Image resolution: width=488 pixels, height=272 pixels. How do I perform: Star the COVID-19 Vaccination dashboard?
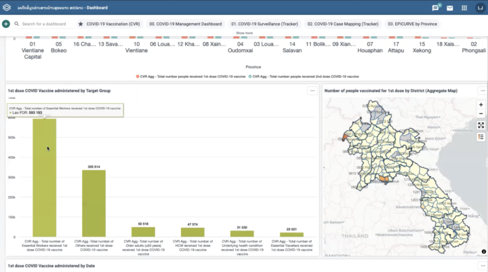click(81, 24)
